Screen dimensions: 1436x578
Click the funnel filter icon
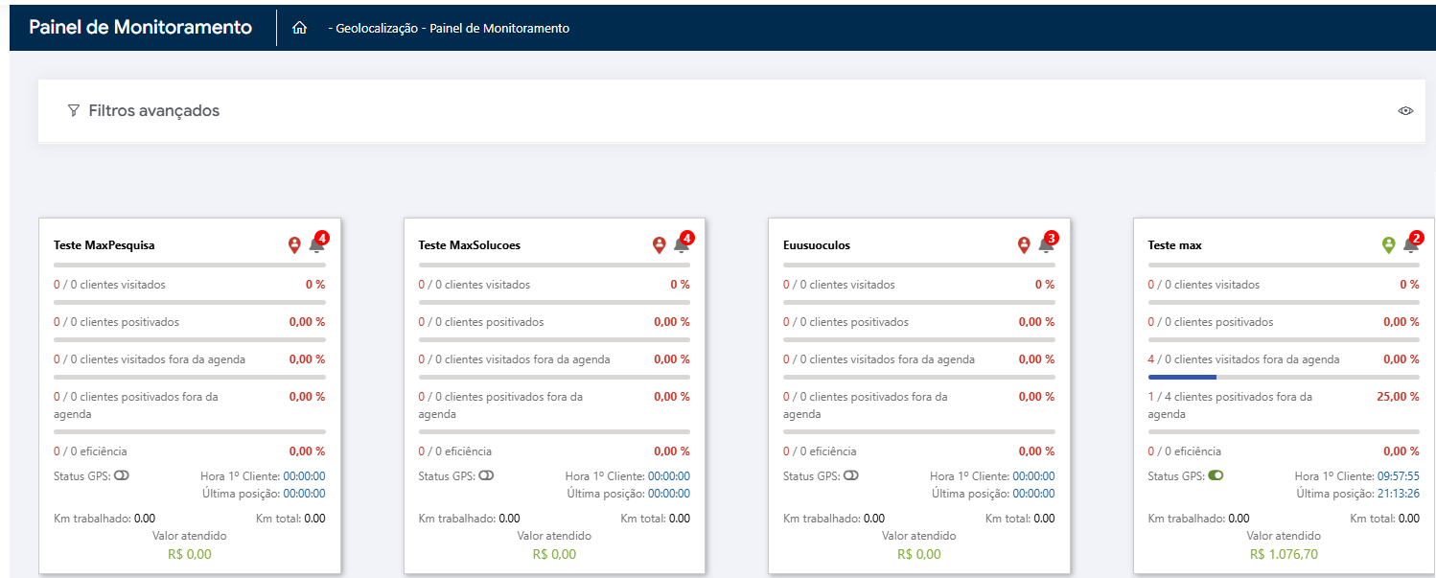74,111
